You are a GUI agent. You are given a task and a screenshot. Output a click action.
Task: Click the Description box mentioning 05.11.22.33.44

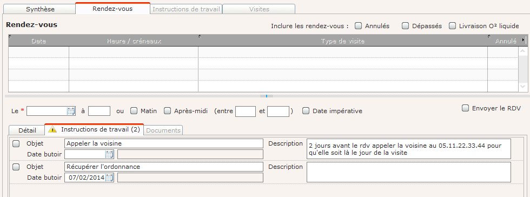[409, 149]
